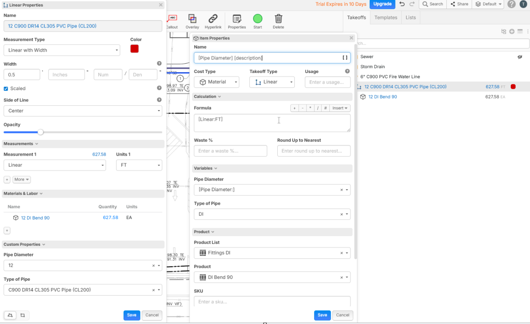
Task: Toggle visibility of the Sewer folder
Action: point(519,57)
